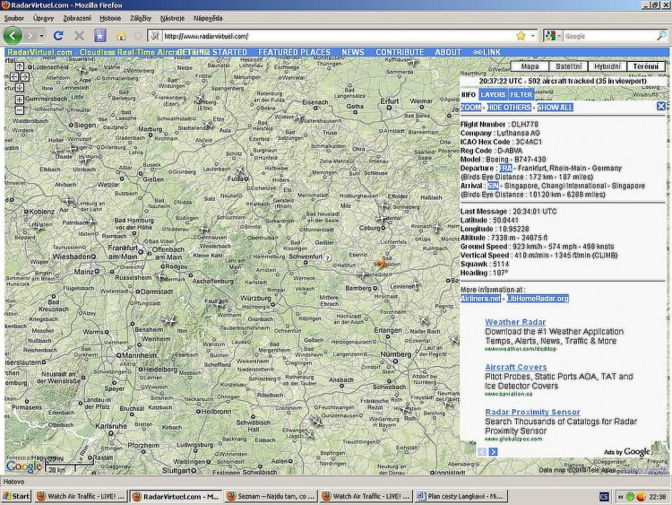The width and height of the screenshot is (672, 505).
Task: Click the CS language indicator in tray
Action: point(604,496)
